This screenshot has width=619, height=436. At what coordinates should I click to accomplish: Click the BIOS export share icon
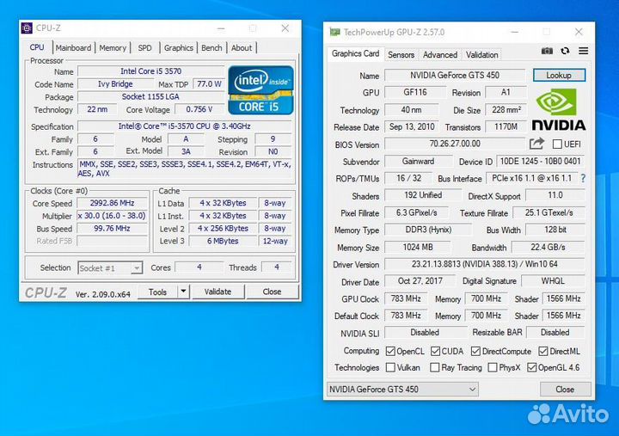(537, 144)
